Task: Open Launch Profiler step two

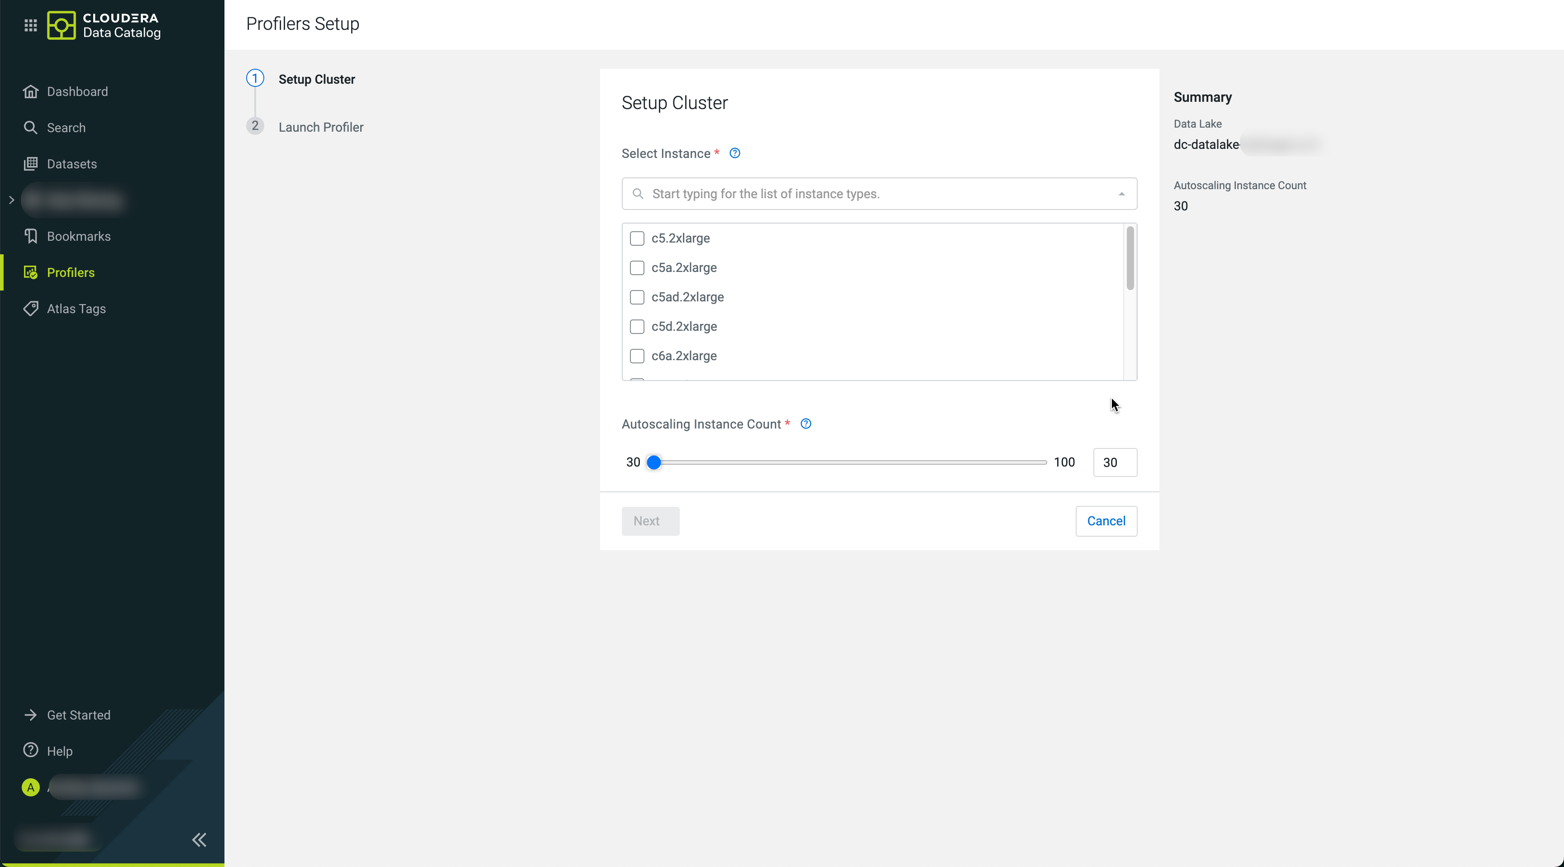Action: pos(320,127)
